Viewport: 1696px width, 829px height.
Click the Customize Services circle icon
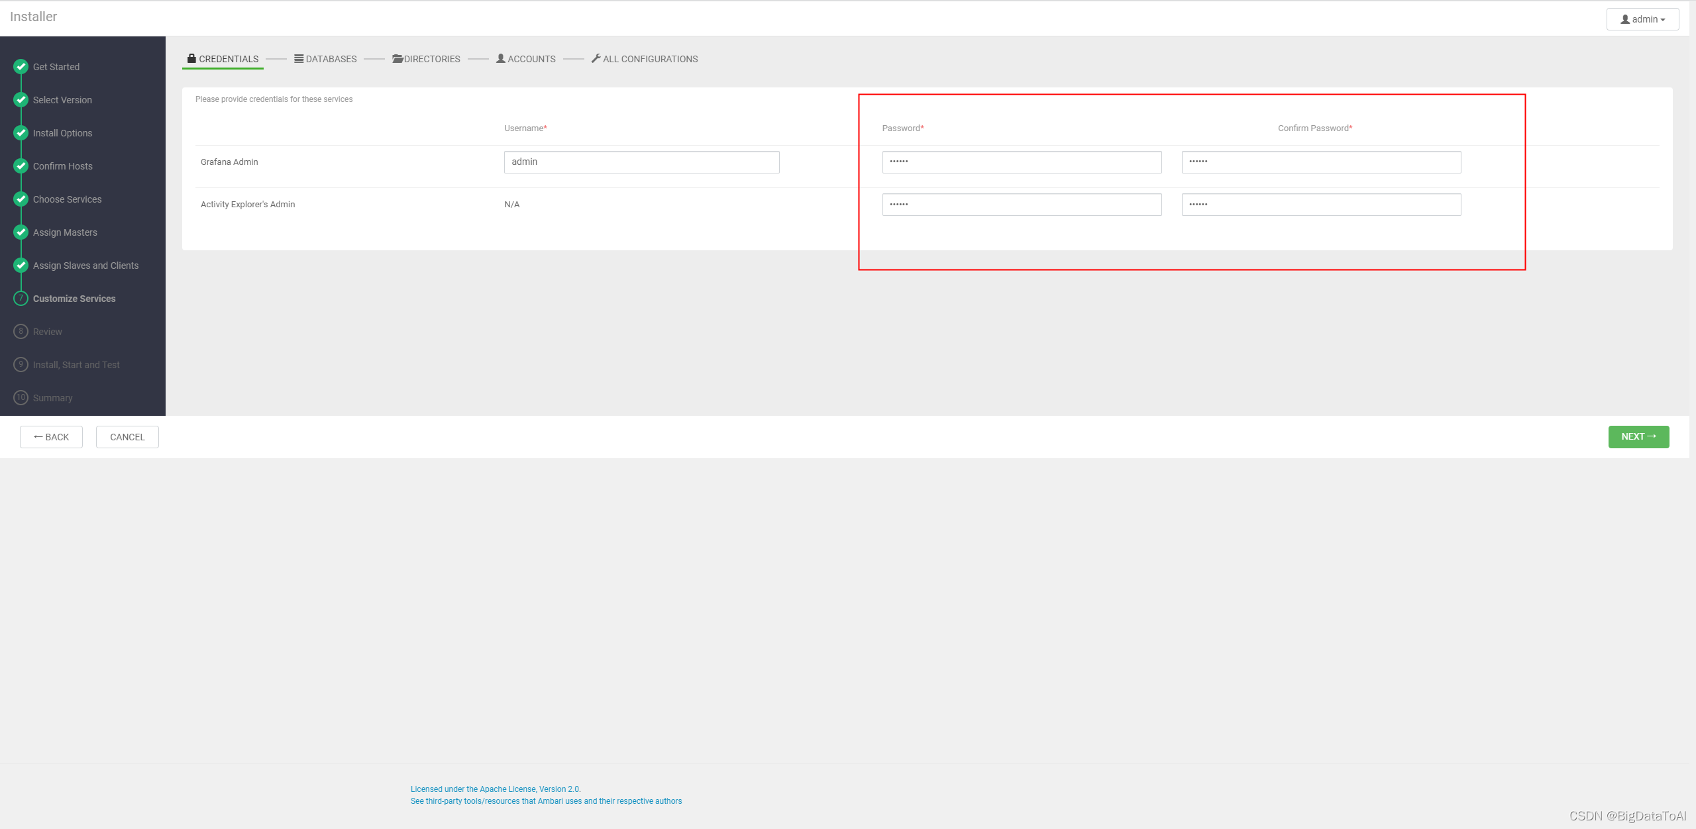(x=19, y=299)
